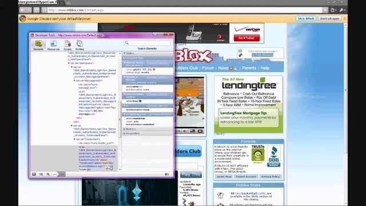The width and height of the screenshot is (366, 206).
Task: Click the Search Elements field
Action: point(148,43)
